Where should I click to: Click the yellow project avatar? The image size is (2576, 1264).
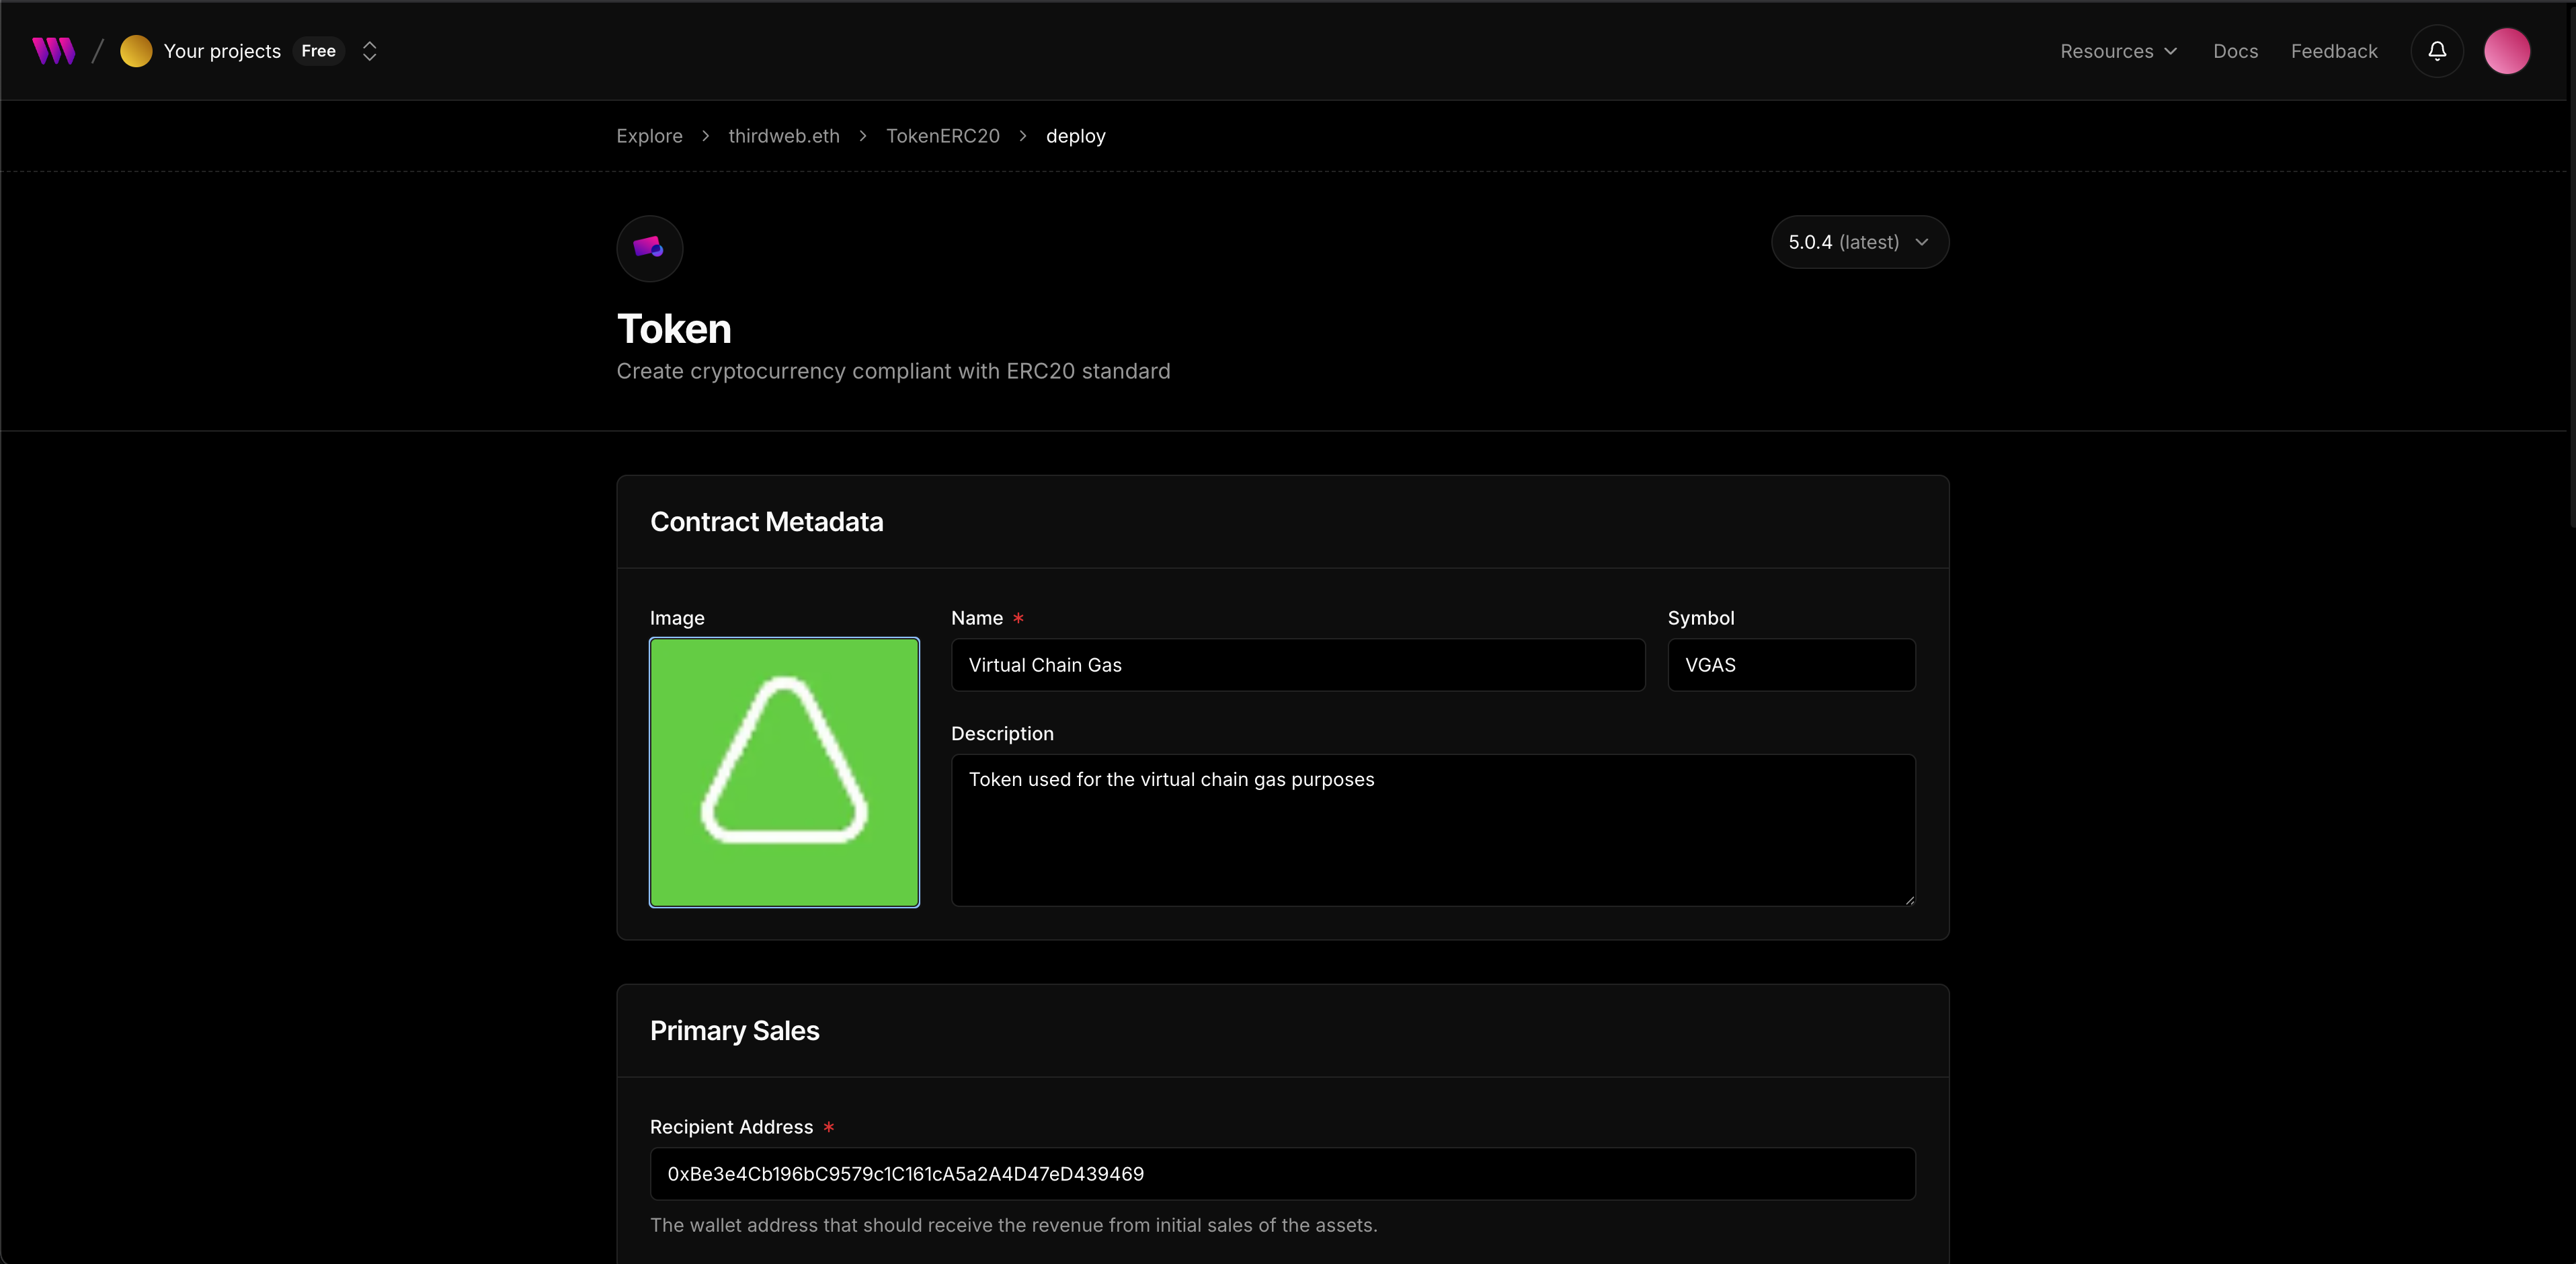tap(136, 51)
